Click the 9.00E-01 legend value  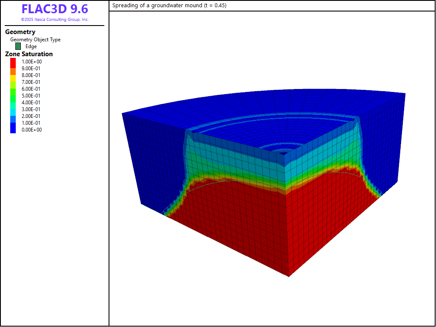coord(32,69)
